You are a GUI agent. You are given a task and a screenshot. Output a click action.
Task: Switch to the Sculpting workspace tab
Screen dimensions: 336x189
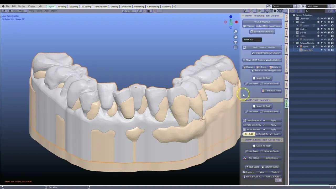pos(74,7)
